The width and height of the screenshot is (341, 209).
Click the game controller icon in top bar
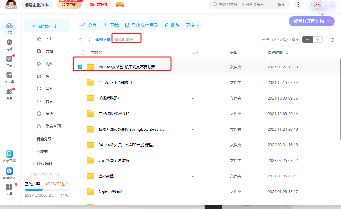[x=119, y=4]
